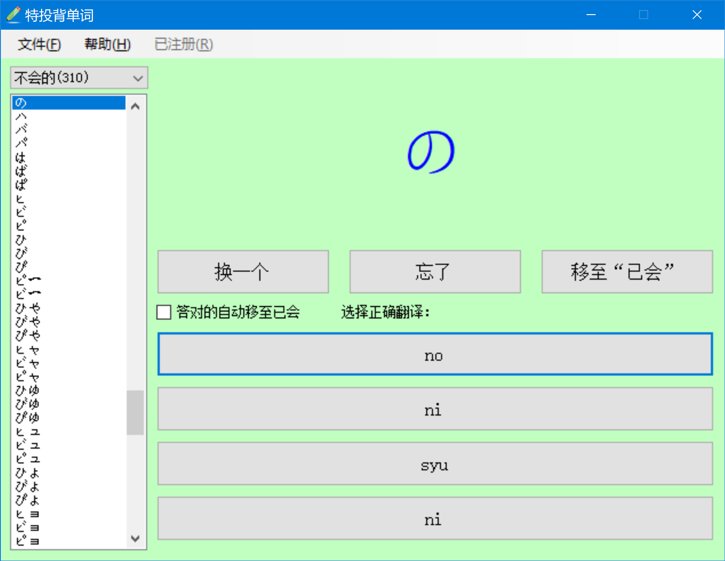Select the ビー entry in the word list
The height and width of the screenshot is (561, 725).
click(69, 294)
